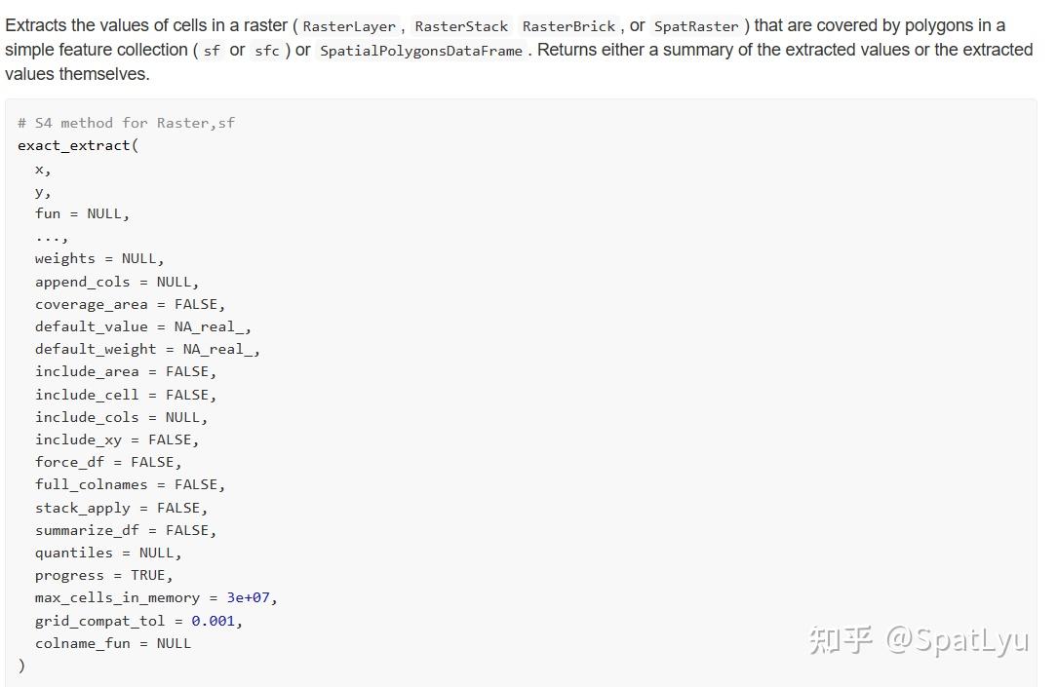
Task: Click the 'include_xy = FALSE' argument
Action: (117, 439)
